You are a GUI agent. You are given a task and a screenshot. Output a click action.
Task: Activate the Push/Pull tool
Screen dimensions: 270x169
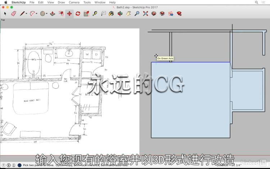(x=53, y=13)
